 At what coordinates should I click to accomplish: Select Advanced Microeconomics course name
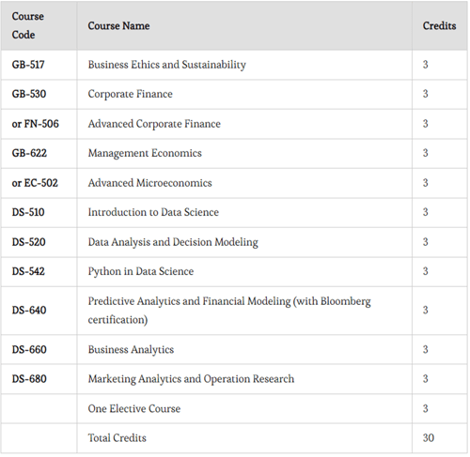pos(149,183)
